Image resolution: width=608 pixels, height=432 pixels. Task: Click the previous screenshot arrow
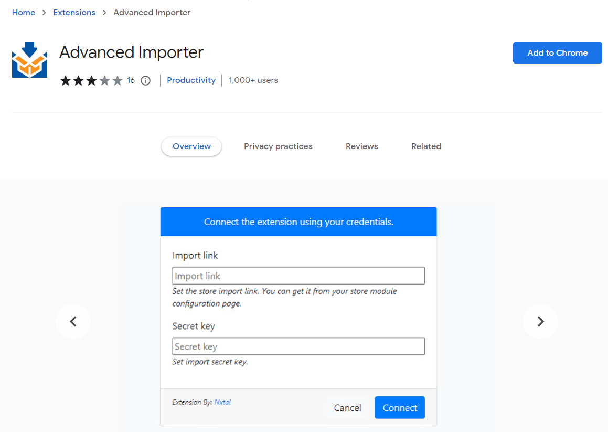pos(73,321)
